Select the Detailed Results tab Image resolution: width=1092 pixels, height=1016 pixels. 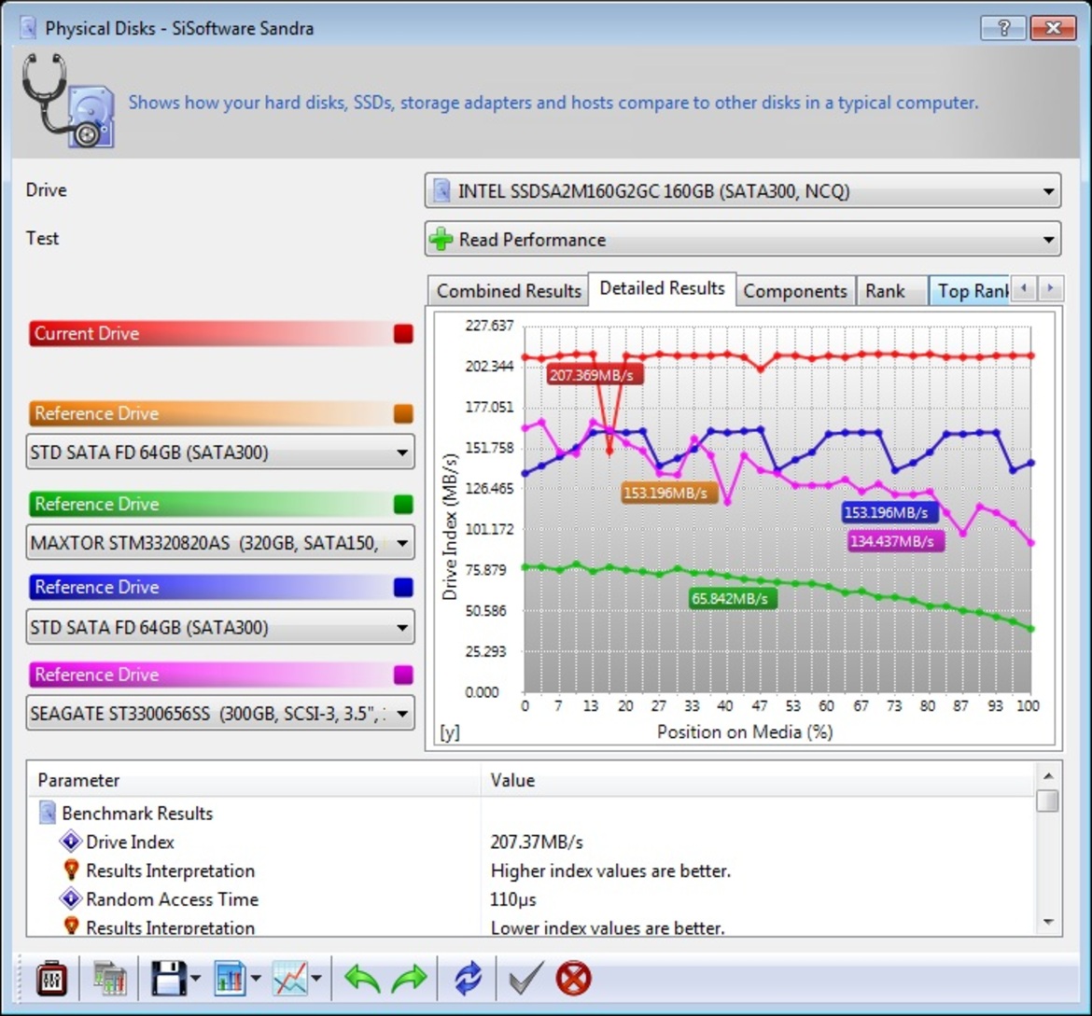pos(663,288)
